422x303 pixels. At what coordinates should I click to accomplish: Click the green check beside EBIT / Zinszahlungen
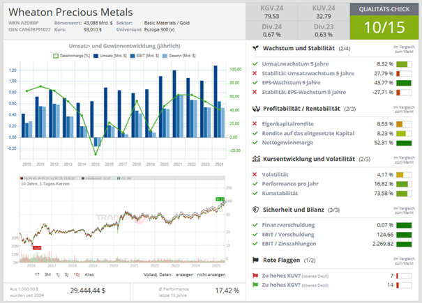click(255, 244)
